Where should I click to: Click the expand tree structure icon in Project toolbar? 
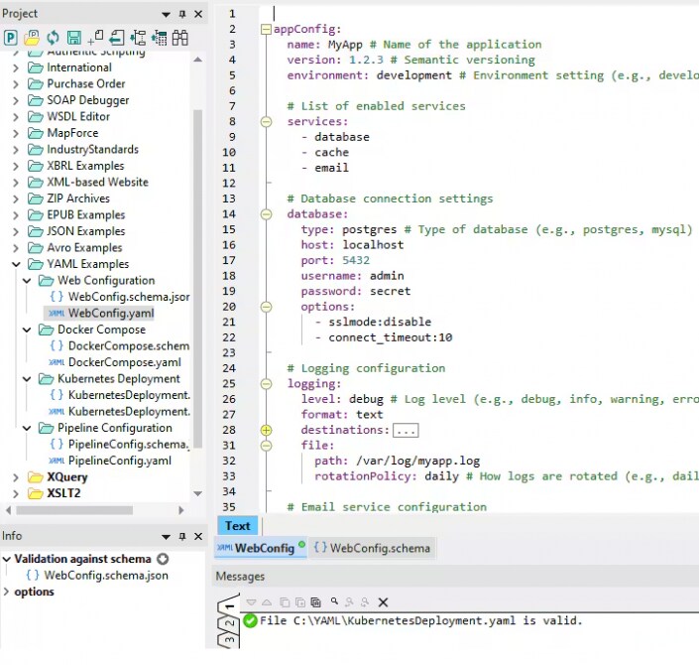tap(138, 38)
